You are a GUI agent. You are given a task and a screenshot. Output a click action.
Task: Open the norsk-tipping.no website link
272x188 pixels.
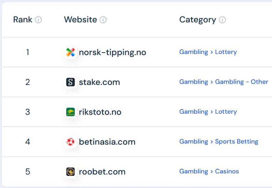coord(112,53)
